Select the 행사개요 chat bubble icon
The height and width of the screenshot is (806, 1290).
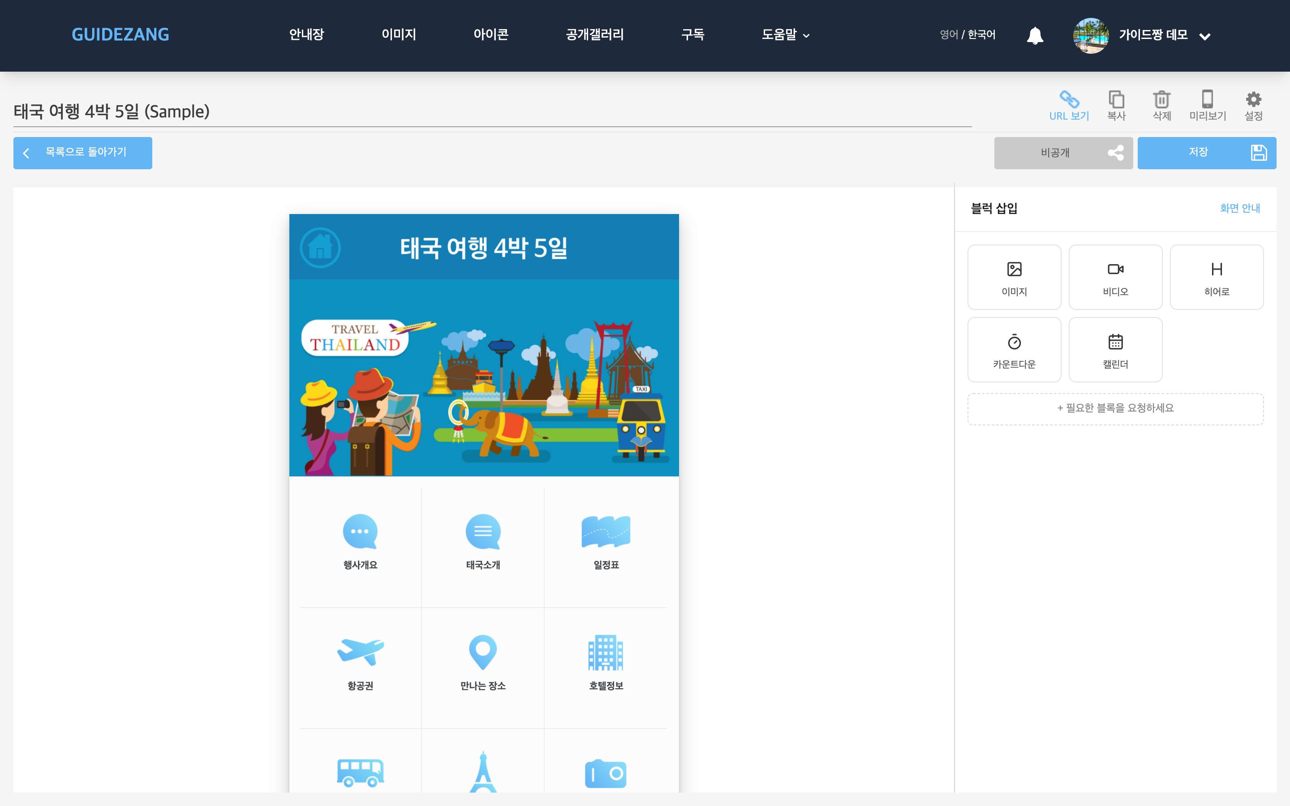point(360,532)
